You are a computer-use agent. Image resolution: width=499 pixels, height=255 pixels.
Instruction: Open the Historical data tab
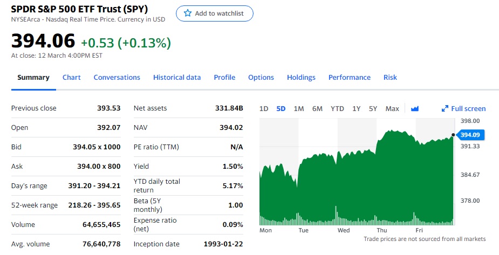pos(177,78)
